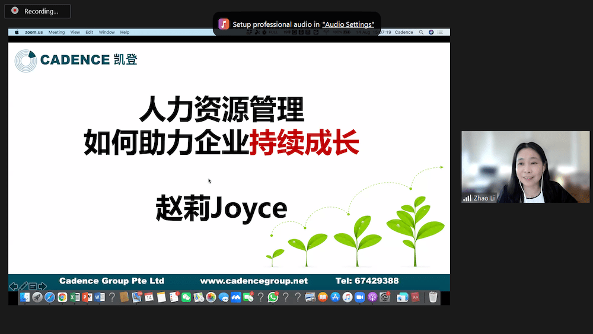Open Google Chrome from the dock

coord(62,297)
